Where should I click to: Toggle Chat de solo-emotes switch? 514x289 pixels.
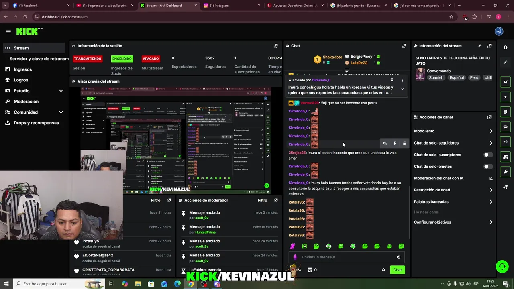488,167
